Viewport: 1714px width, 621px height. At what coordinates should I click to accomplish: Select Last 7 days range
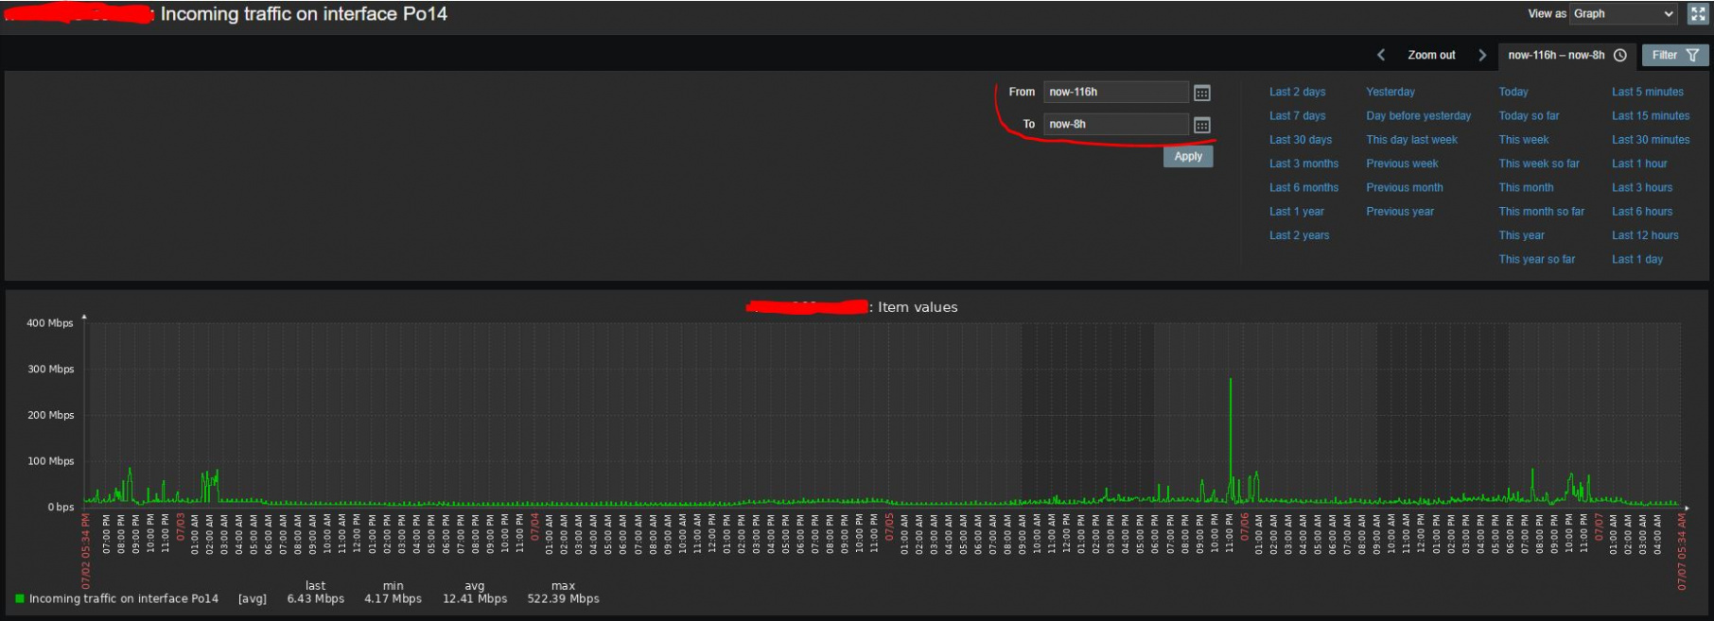[x=1297, y=115]
